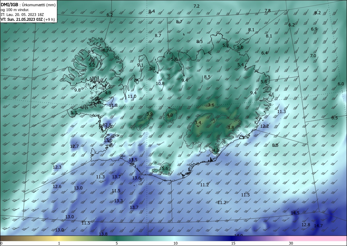Screen dimensions: 347x246
Task: Select the valid time 'VT: Sun. 21.05.2023 03Z'
Action: [x=22, y=19]
